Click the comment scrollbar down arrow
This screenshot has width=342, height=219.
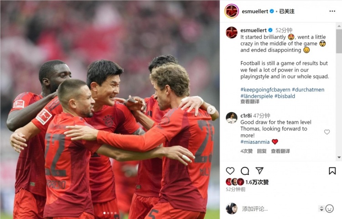coord(339,157)
